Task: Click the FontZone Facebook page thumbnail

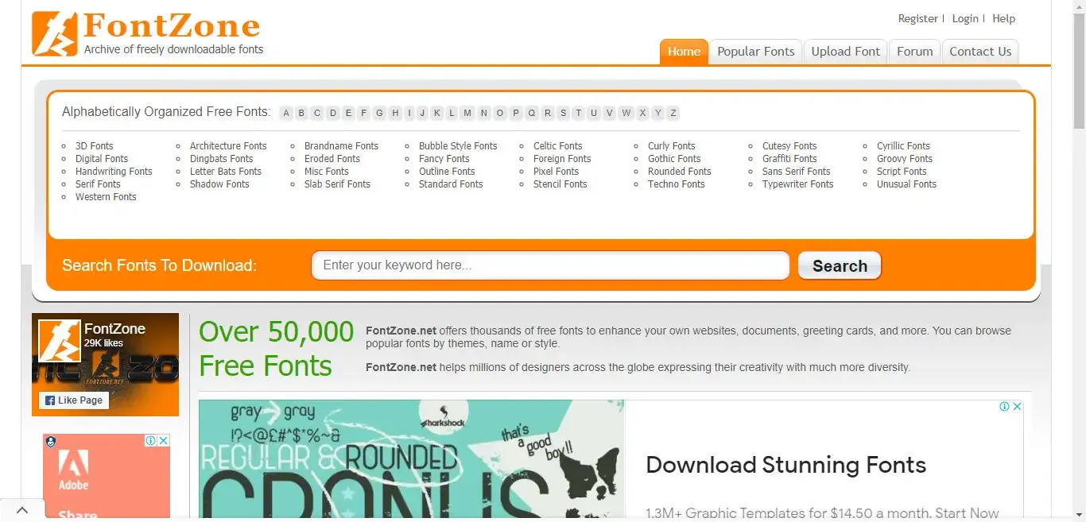Action: [x=60, y=341]
